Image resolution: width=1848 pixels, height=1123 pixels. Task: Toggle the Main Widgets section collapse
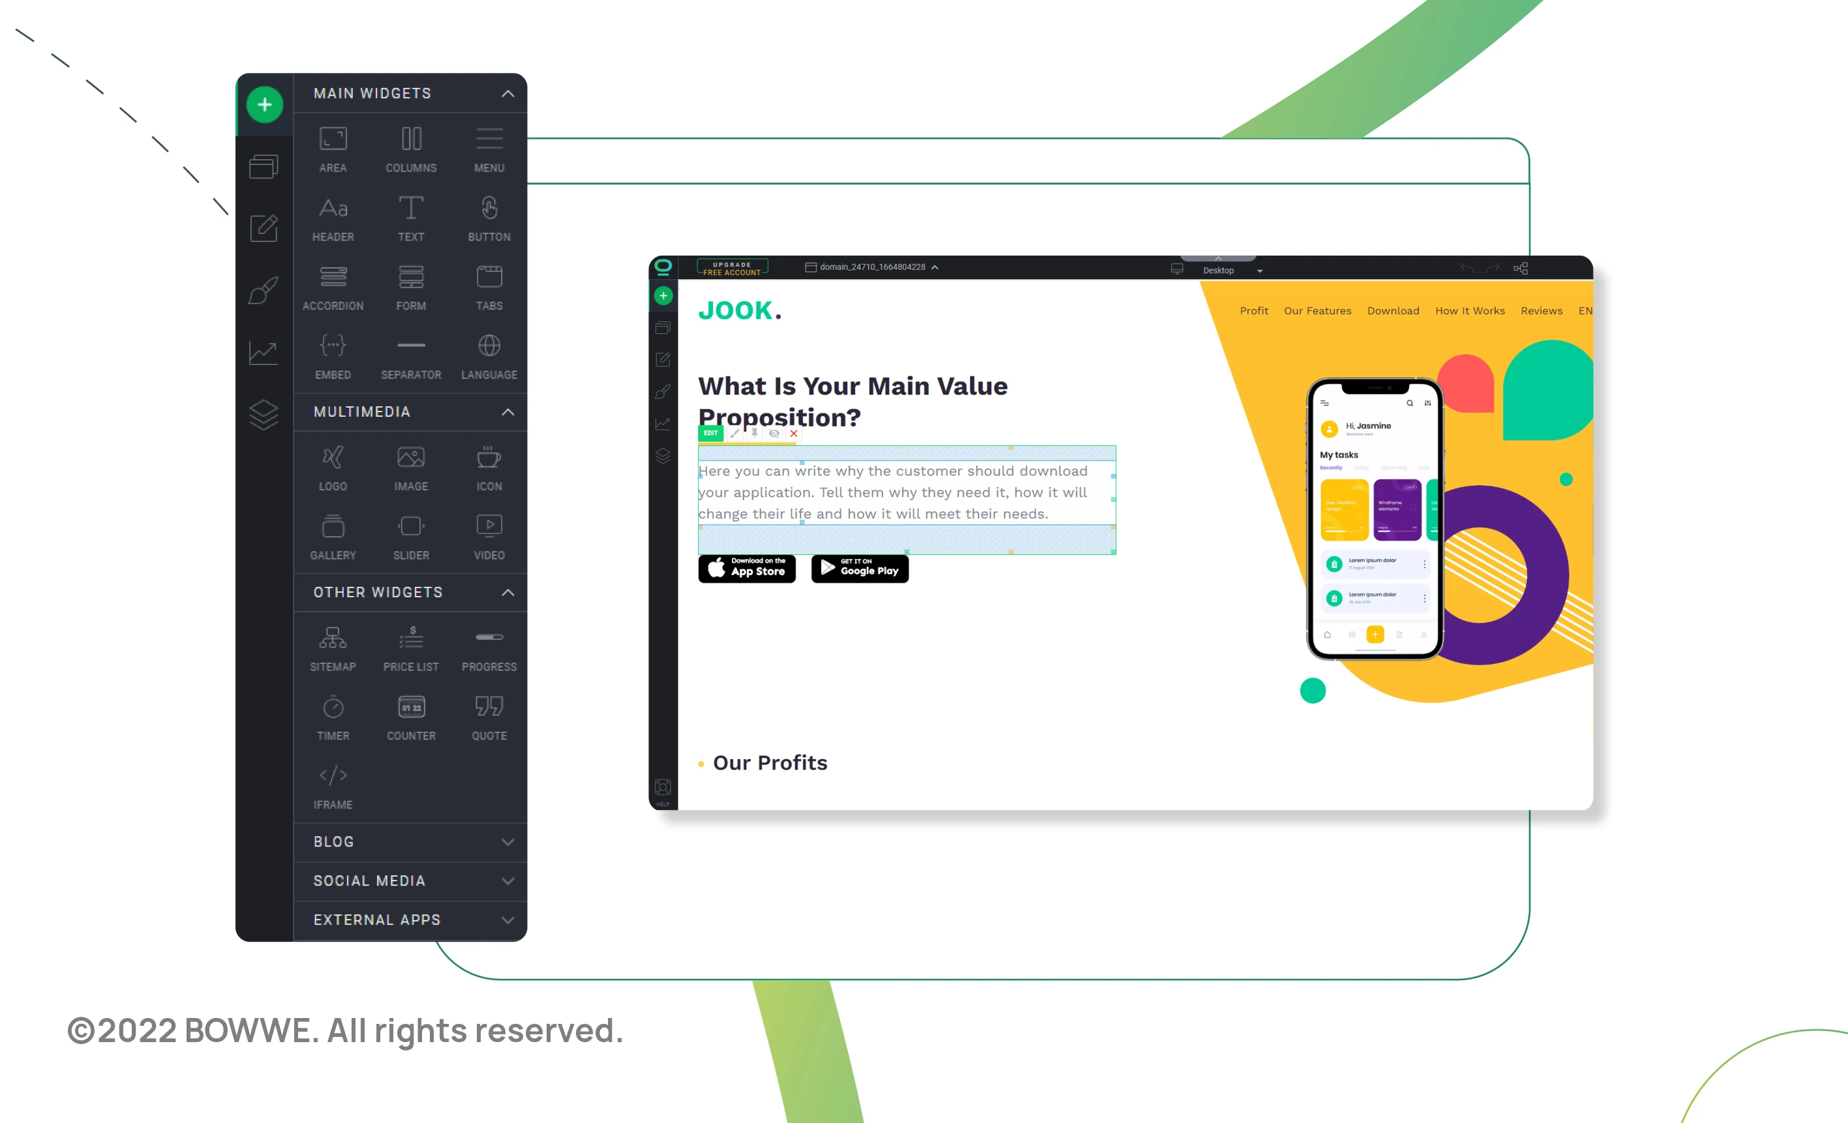click(x=508, y=93)
